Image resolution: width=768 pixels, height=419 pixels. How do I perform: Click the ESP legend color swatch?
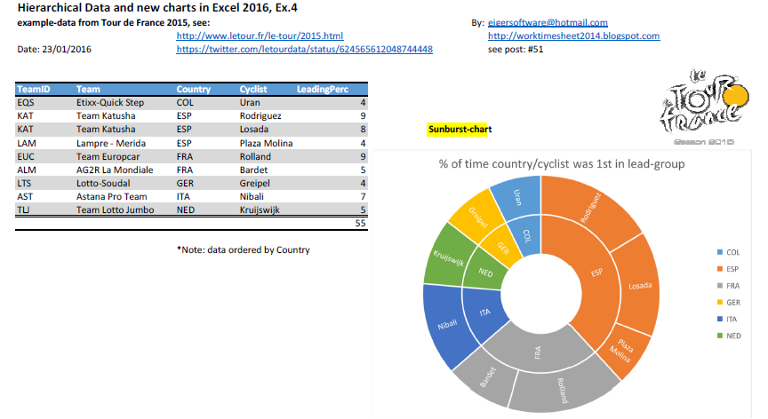point(719,269)
